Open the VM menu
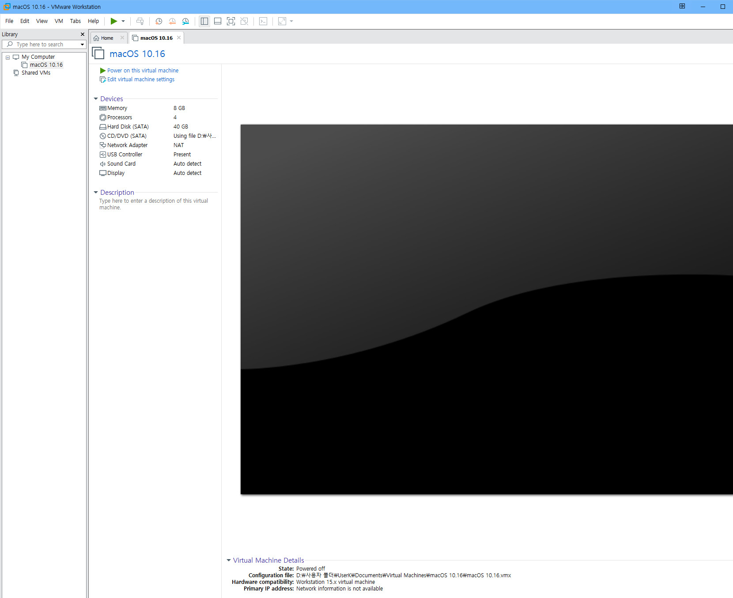 point(59,21)
